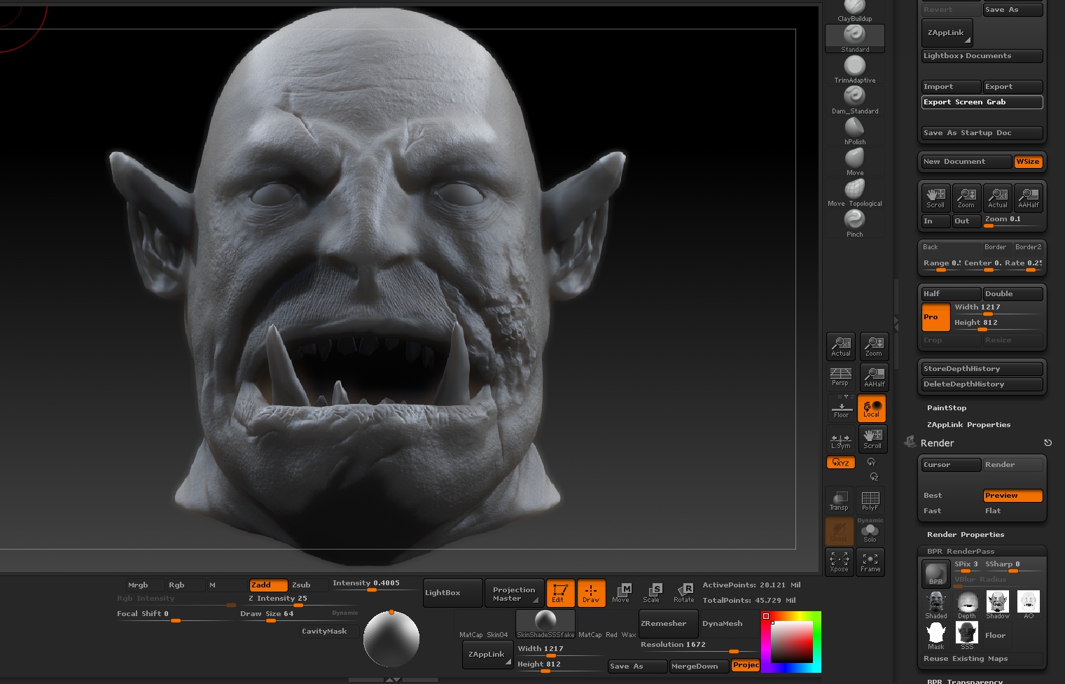Toggle Solo mode

tap(870, 531)
